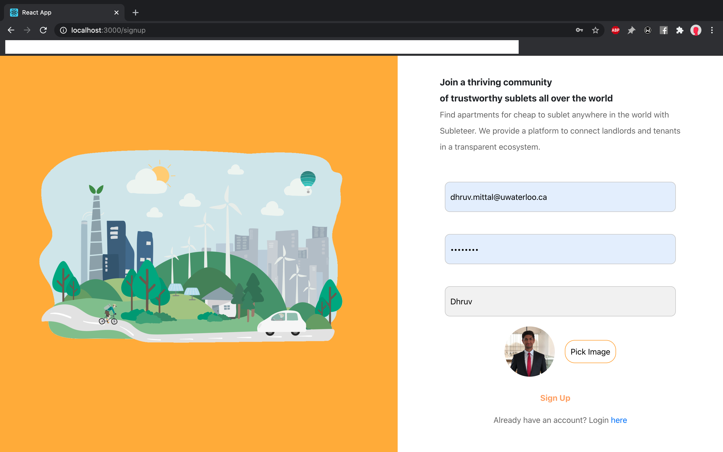Open a new browser tab
This screenshot has height=452, width=723.
135,13
